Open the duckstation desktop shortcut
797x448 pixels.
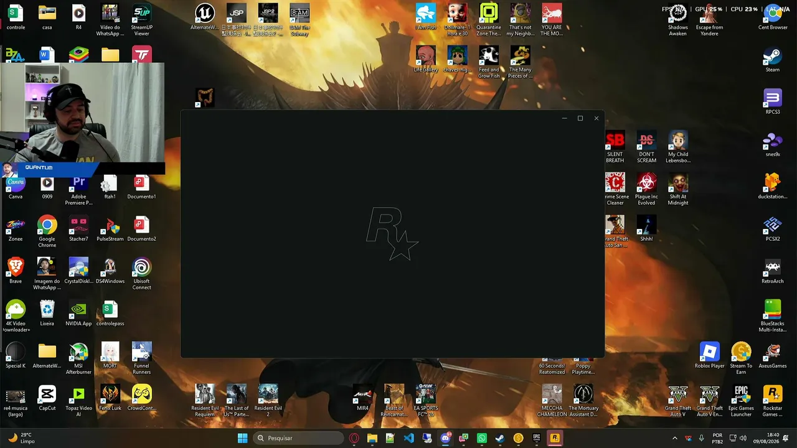tap(773, 187)
